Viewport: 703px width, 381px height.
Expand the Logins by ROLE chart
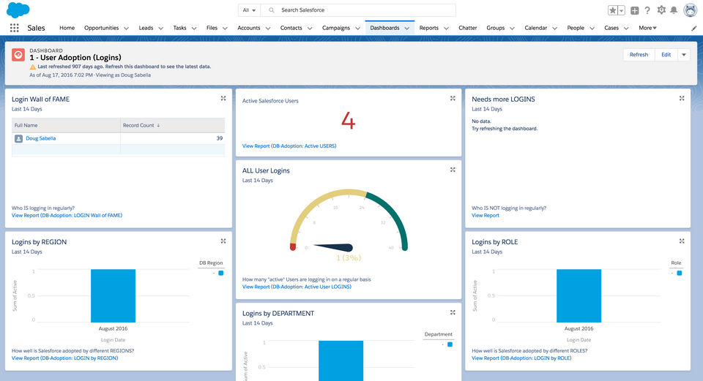[x=682, y=241]
